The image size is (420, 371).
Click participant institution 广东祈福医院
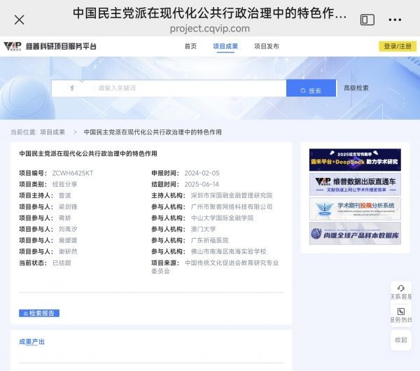(x=209, y=240)
